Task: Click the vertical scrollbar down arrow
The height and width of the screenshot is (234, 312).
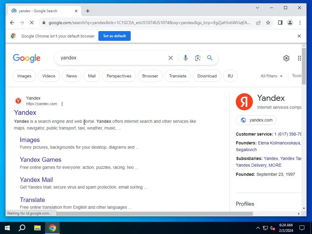Action: pos(304,208)
